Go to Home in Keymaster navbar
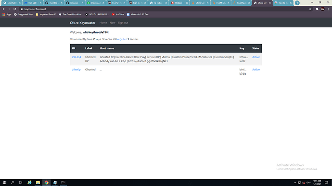 [x=103, y=23]
